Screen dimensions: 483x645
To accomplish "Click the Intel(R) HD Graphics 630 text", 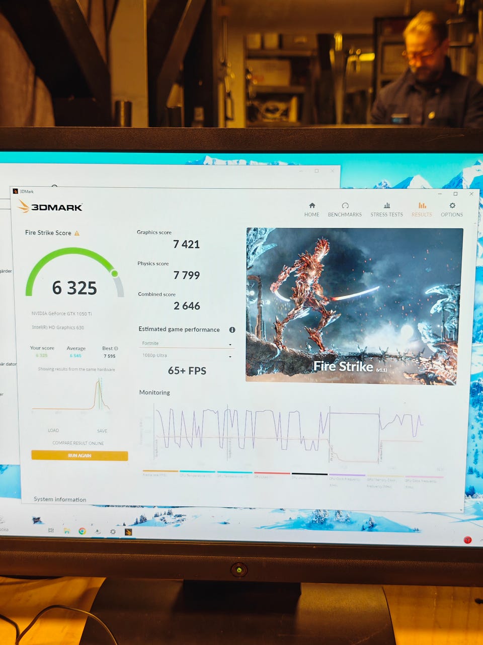I will pos(58,328).
